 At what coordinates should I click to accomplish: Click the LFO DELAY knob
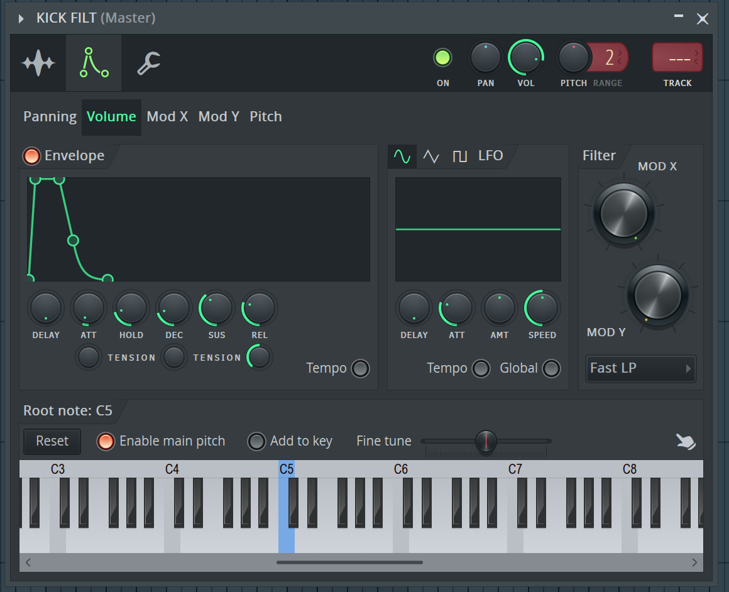(x=414, y=308)
